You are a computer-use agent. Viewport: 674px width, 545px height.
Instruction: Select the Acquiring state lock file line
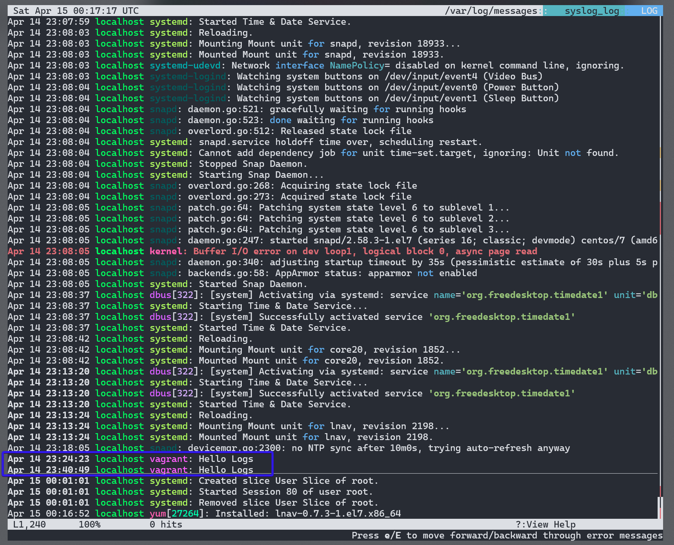tap(212, 186)
